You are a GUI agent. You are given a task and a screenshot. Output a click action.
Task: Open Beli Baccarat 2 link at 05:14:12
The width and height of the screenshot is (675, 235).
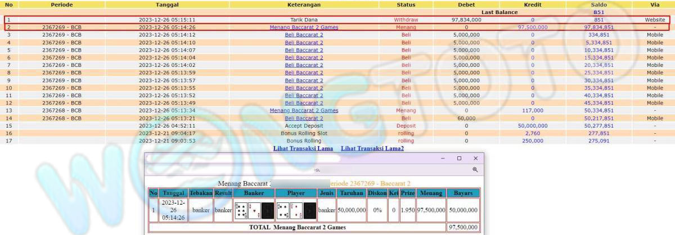304,35
